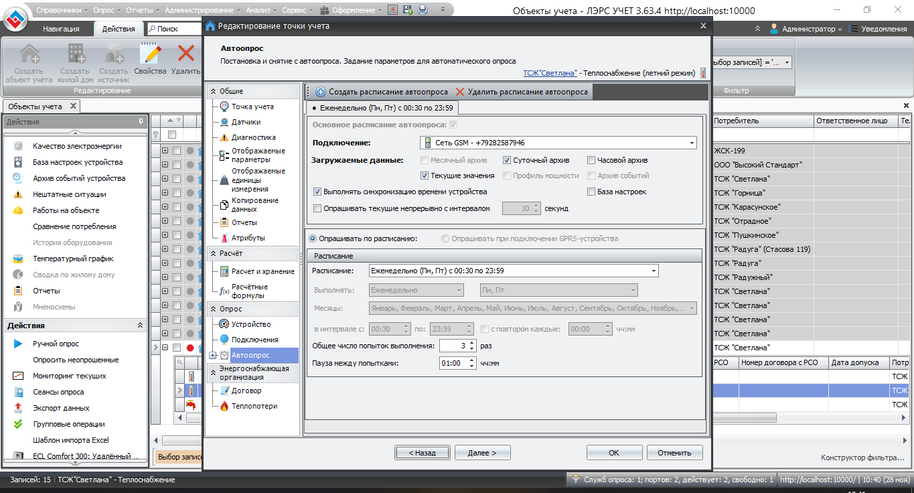Open Диагностика warning icon in tree
Screen dimensions: 914x493
click(x=224, y=137)
